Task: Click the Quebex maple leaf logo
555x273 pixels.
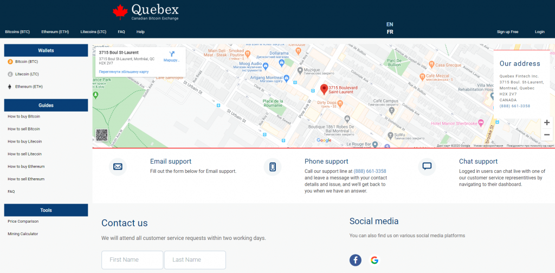Action: (x=120, y=12)
